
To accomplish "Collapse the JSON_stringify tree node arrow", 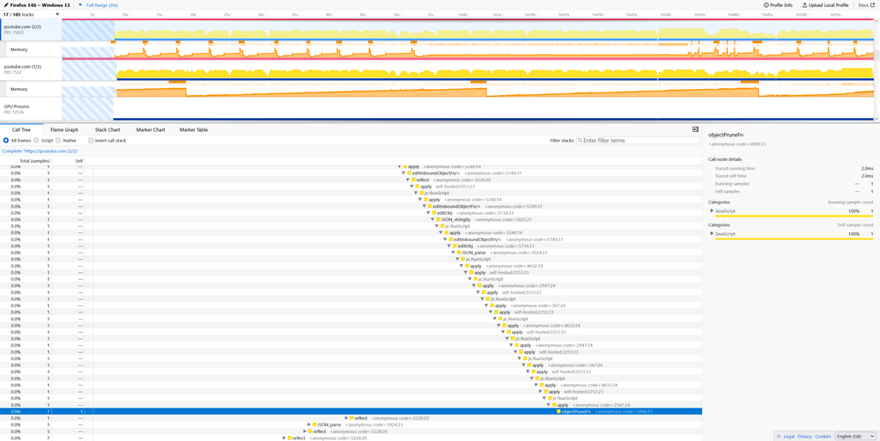I will pyautogui.click(x=433, y=219).
